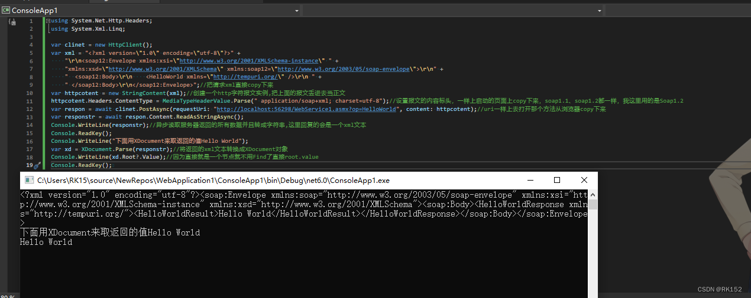Image resolution: width=751 pixels, height=298 pixels.
Task: Click the console title bar path text
Action: (214, 180)
